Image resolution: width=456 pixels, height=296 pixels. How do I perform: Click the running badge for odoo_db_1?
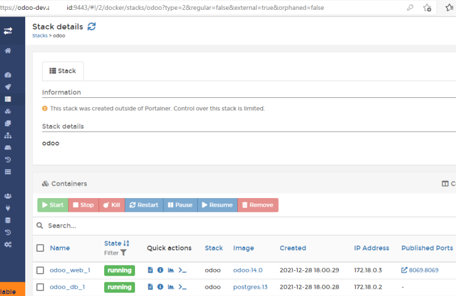point(120,287)
